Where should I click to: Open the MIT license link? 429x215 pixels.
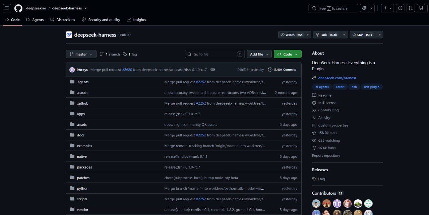click(324, 103)
